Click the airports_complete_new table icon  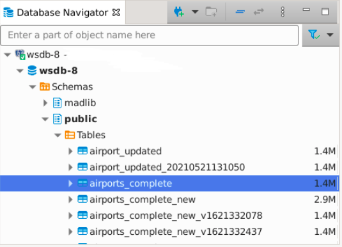82,199
